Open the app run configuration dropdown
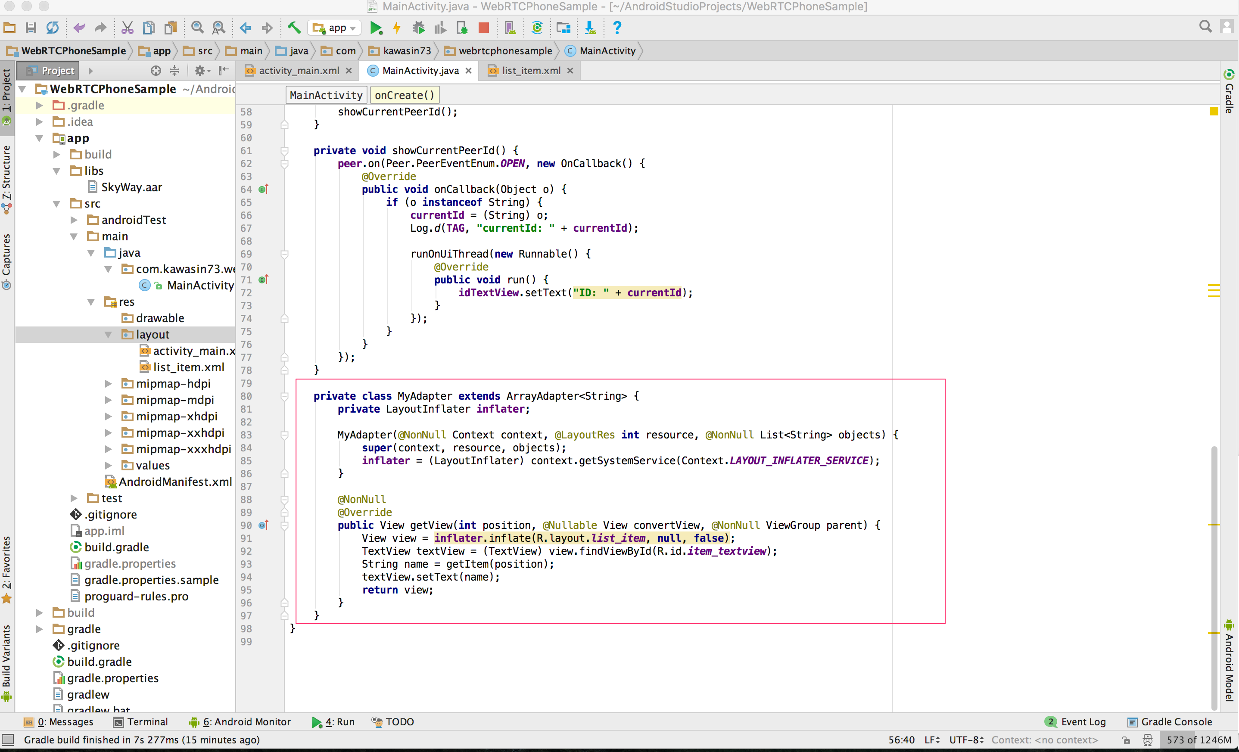This screenshot has width=1239, height=752. (x=335, y=28)
